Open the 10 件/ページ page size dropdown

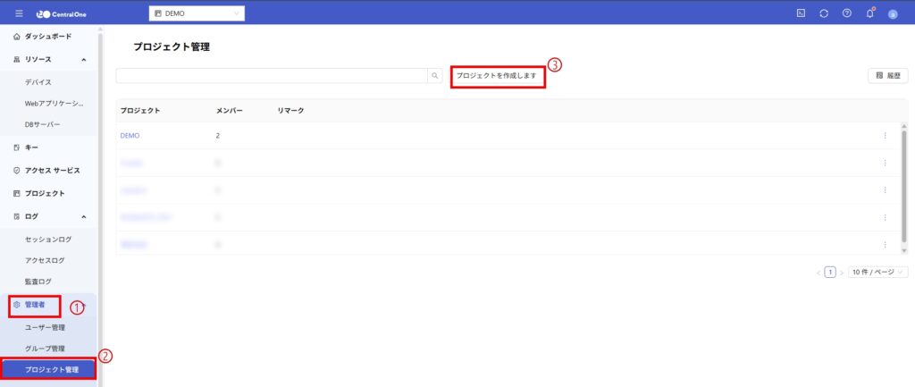click(877, 272)
